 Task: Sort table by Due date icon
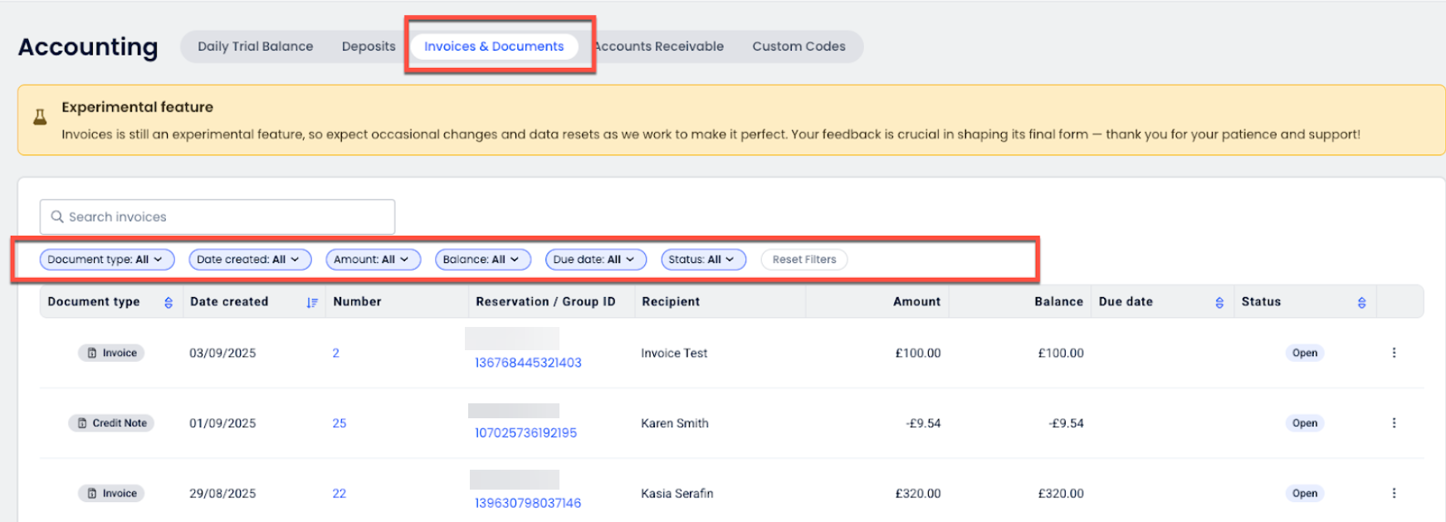point(1219,303)
